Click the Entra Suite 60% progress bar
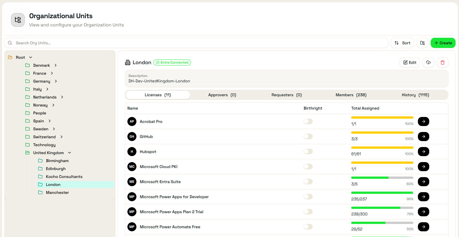Viewport: 459px width, 237px height. 382,178
